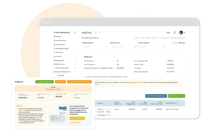Expand the Benefit Karyawan section
Image resolution: width=209 pixels, height=139 pixels.
tap(65, 64)
